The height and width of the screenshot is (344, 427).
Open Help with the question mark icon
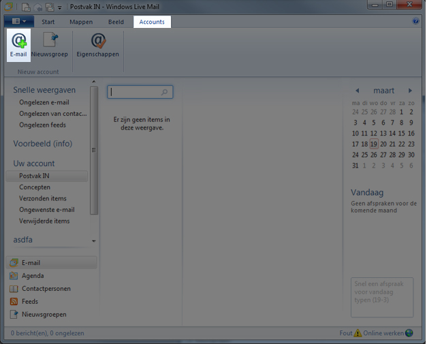(415, 21)
